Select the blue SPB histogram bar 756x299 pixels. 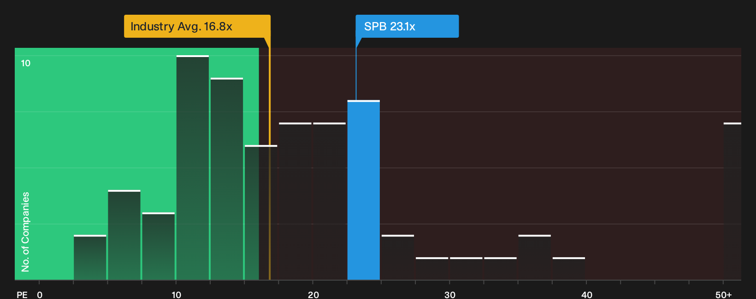pos(364,190)
